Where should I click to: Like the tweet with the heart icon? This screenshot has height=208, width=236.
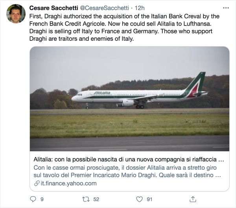click(x=139, y=199)
